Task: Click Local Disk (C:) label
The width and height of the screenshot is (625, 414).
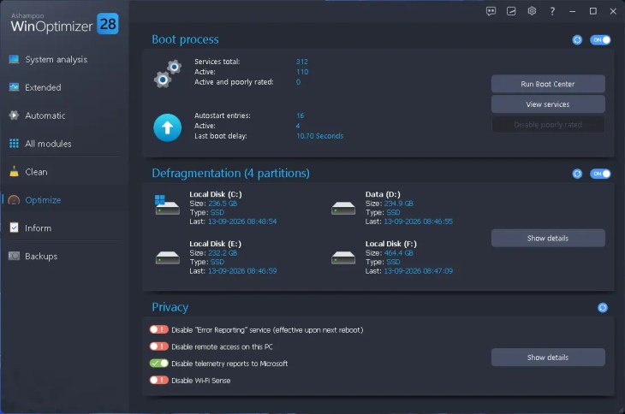Action: (x=216, y=194)
